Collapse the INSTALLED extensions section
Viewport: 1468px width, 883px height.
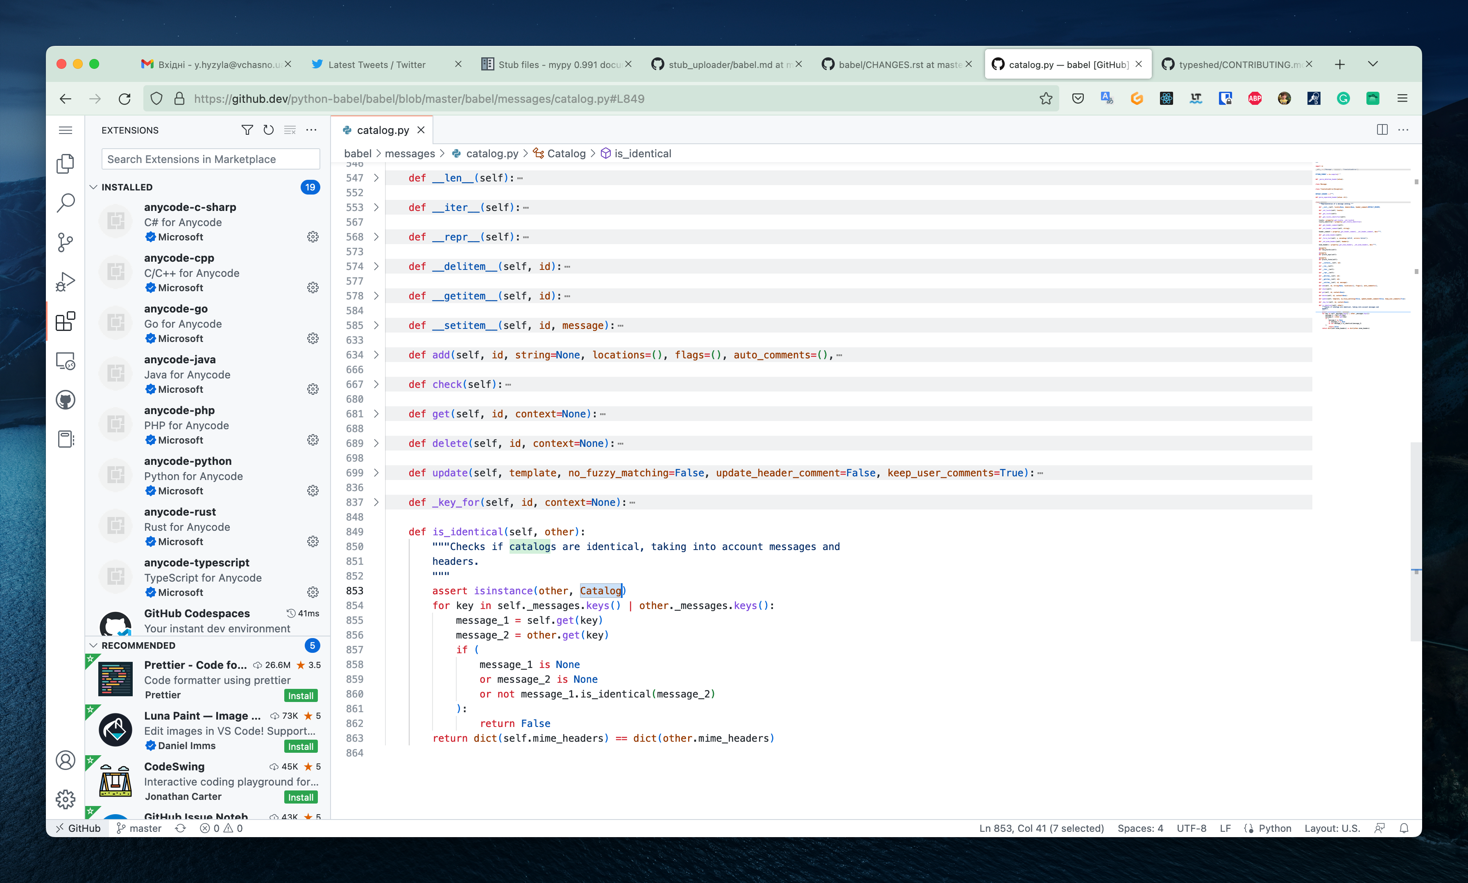[x=93, y=187]
